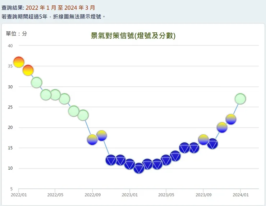
Task: Click the August 2023 blue light marker at 15
Action: pyautogui.click(x=194, y=148)
